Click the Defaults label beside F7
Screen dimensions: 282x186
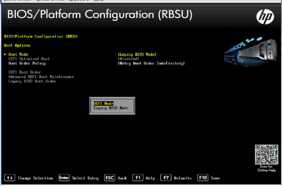(183, 178)
